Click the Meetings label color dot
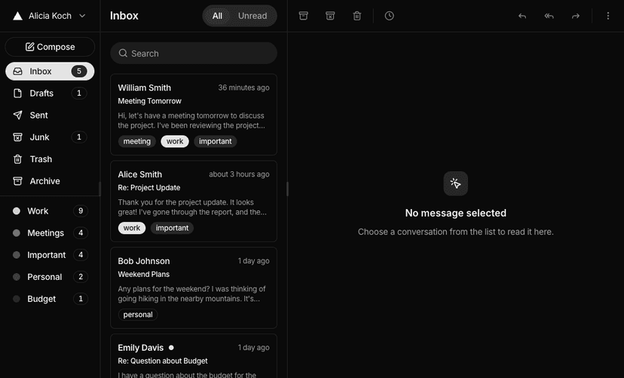624x378 pixels. coord(17,233)
